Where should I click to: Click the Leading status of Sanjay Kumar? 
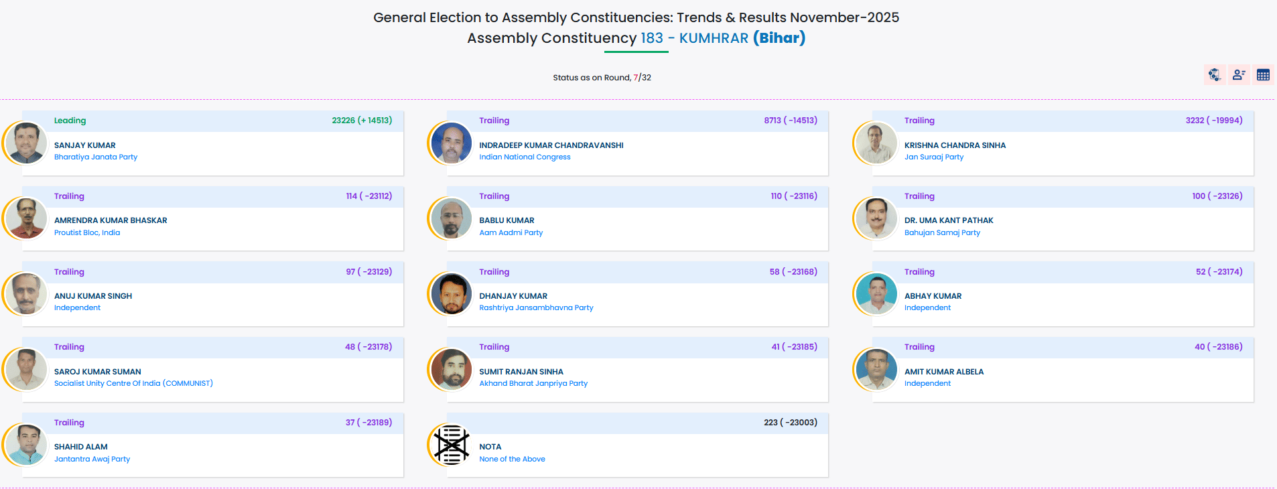click(x=70, y=121)
